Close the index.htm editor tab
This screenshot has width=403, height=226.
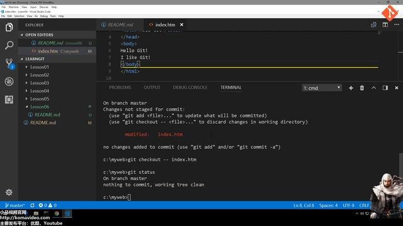point(182,24)
